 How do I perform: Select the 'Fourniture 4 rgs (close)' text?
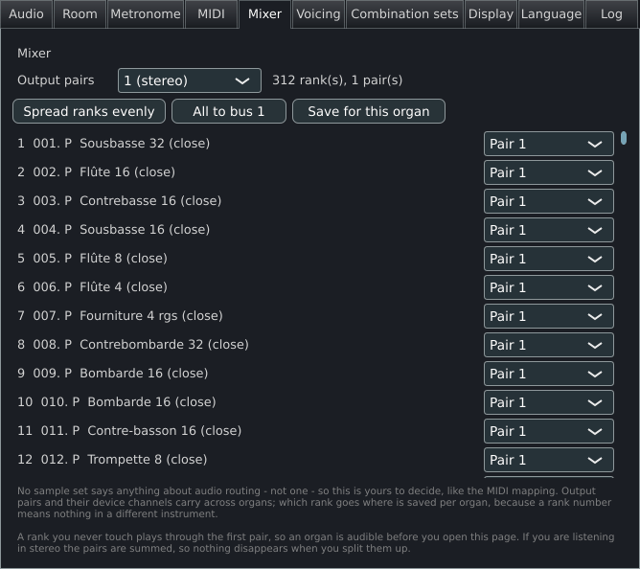tap(151, 315)
